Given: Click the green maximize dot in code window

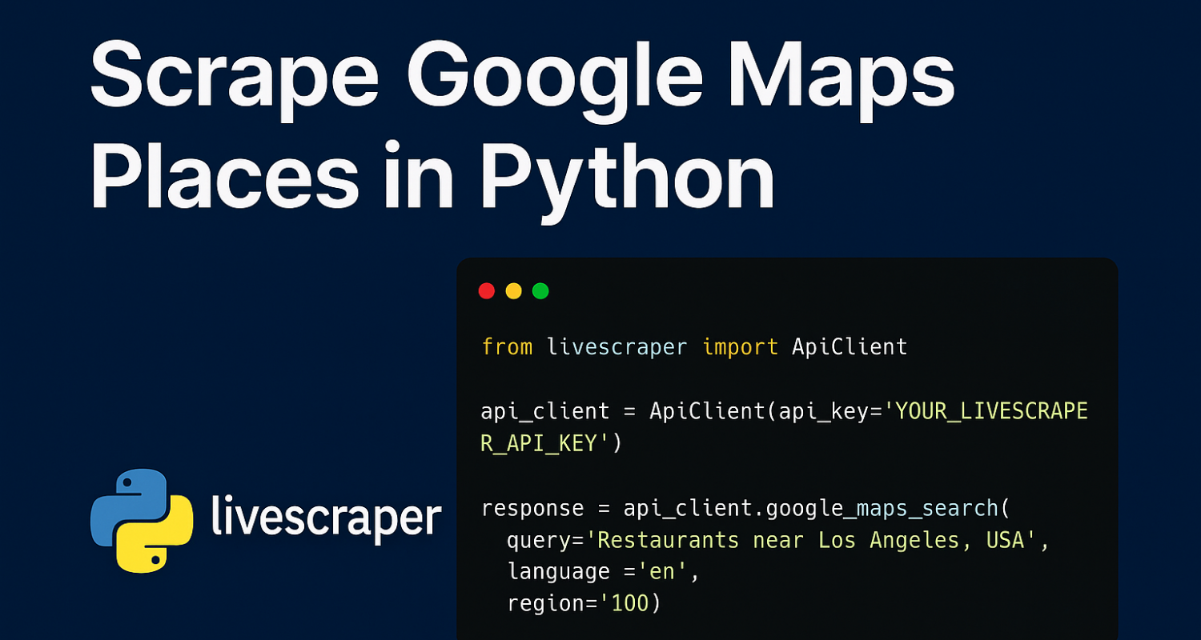Looking at the screenshot, I should pyautogui.click(x=540, y=291).
